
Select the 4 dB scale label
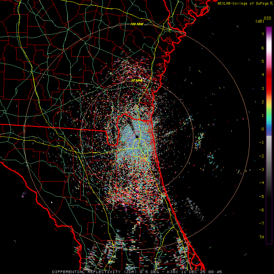(x=263, y=75)
